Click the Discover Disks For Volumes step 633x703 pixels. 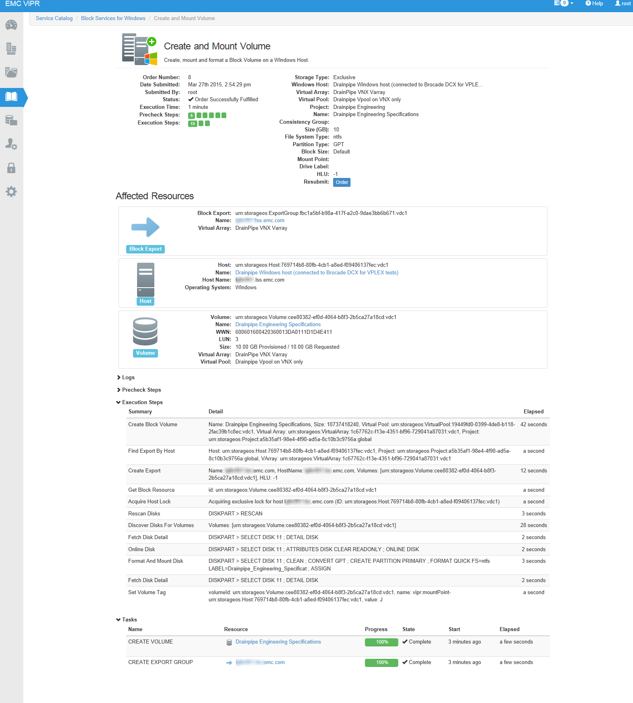(161, 525)
